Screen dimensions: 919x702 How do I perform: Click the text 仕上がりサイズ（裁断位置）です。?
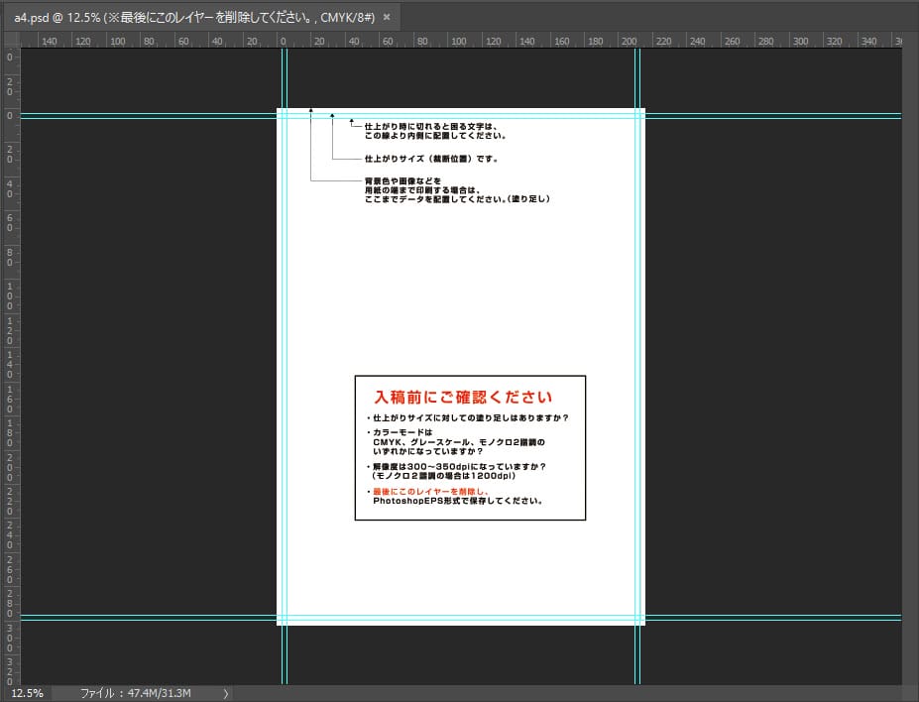click(x=431, y=159)
